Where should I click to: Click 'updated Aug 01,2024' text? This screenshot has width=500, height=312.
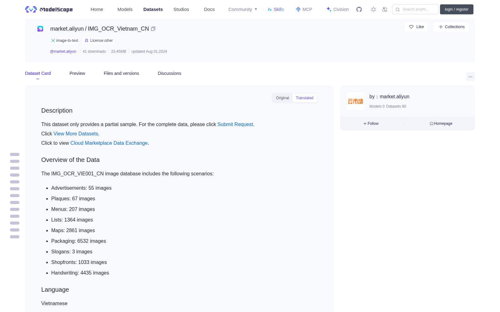point(149,51)
